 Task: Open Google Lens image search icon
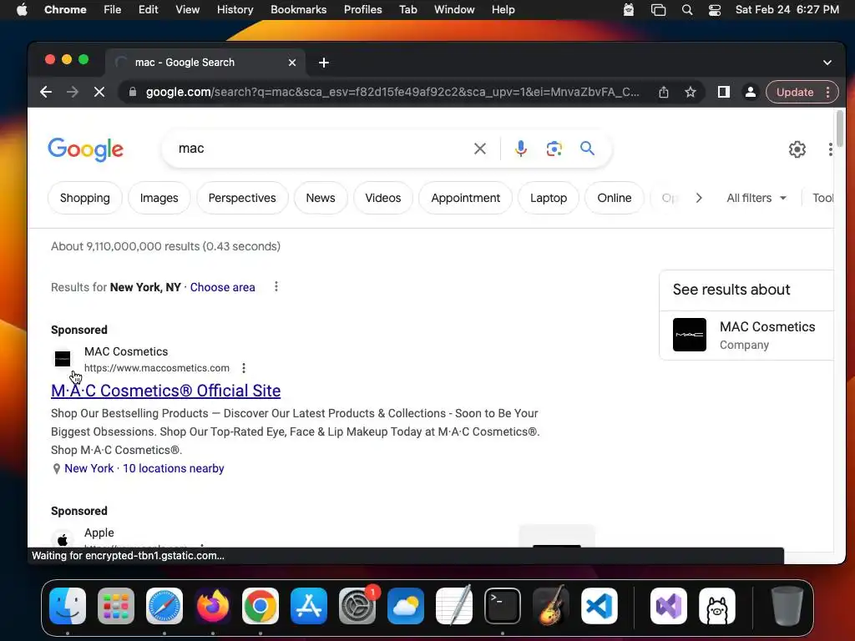coord(554,149)
